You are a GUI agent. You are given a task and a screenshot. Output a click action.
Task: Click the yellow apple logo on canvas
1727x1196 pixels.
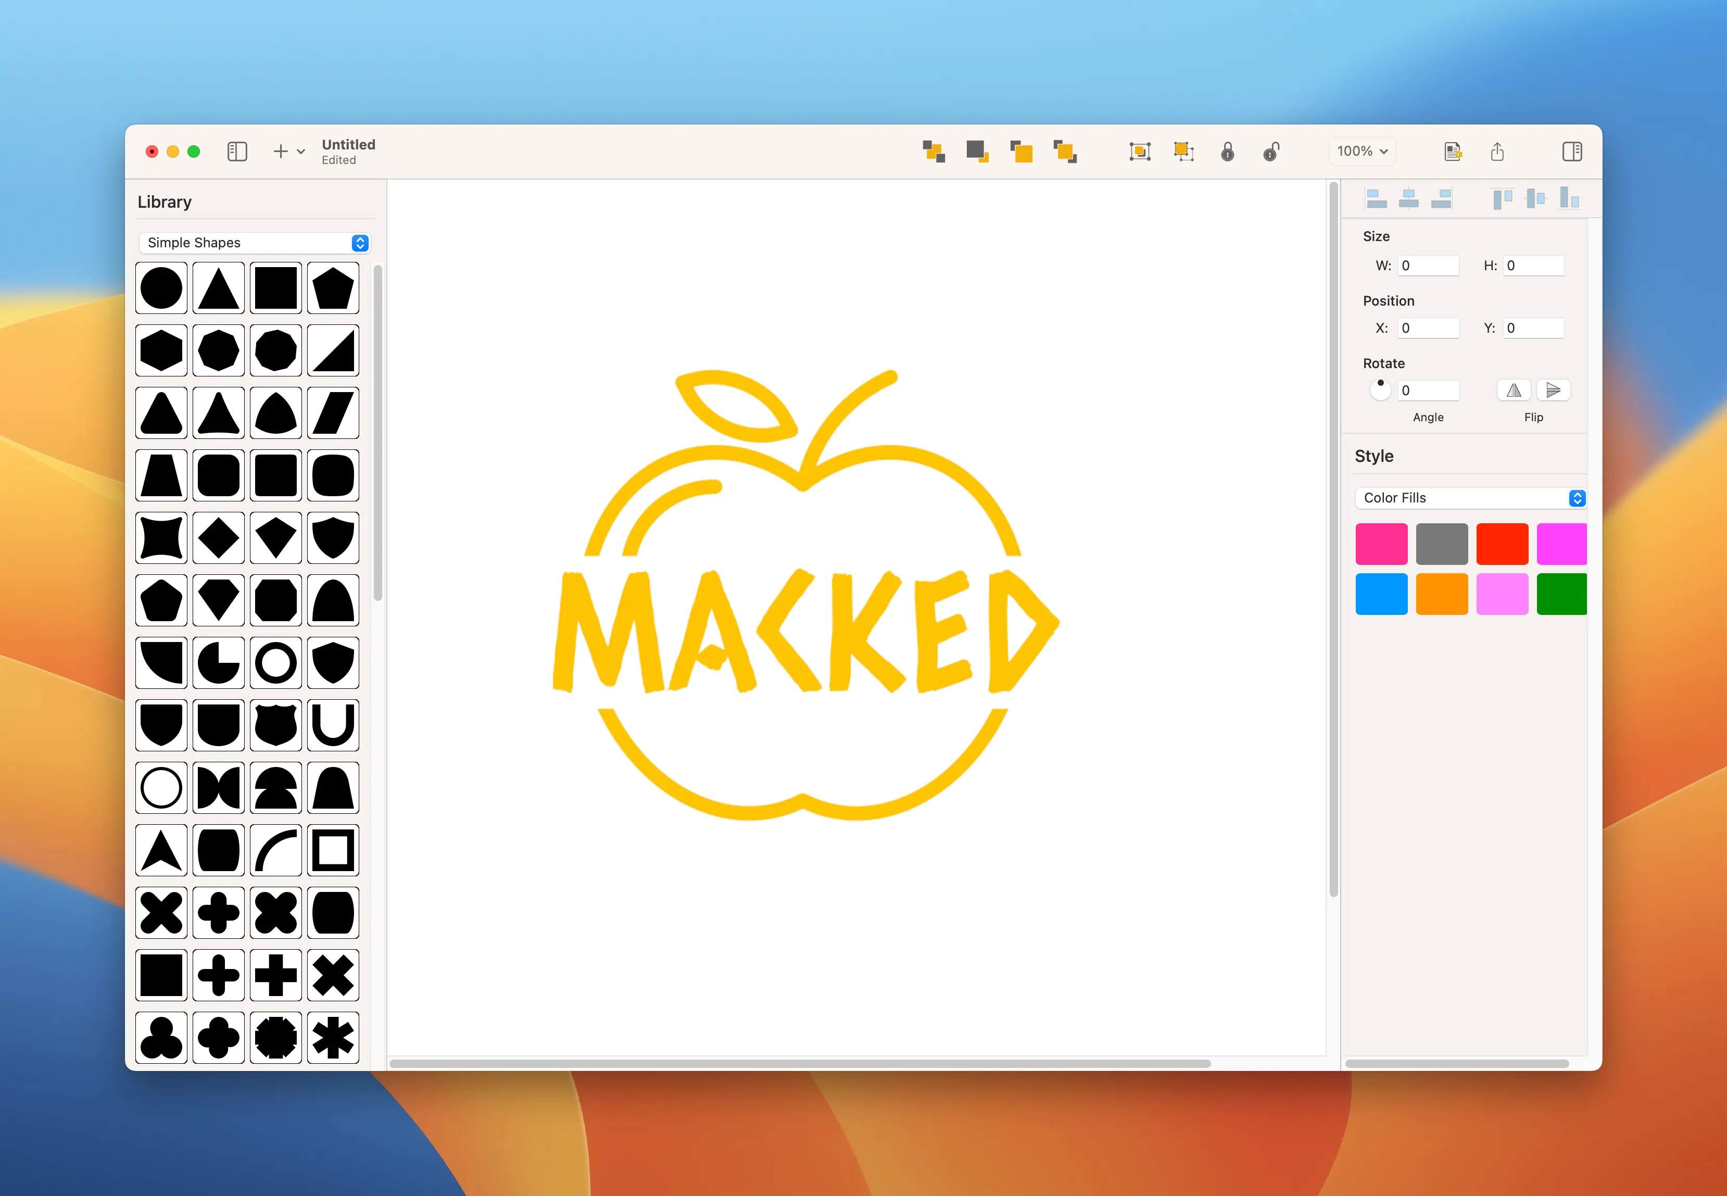point(805,596)
